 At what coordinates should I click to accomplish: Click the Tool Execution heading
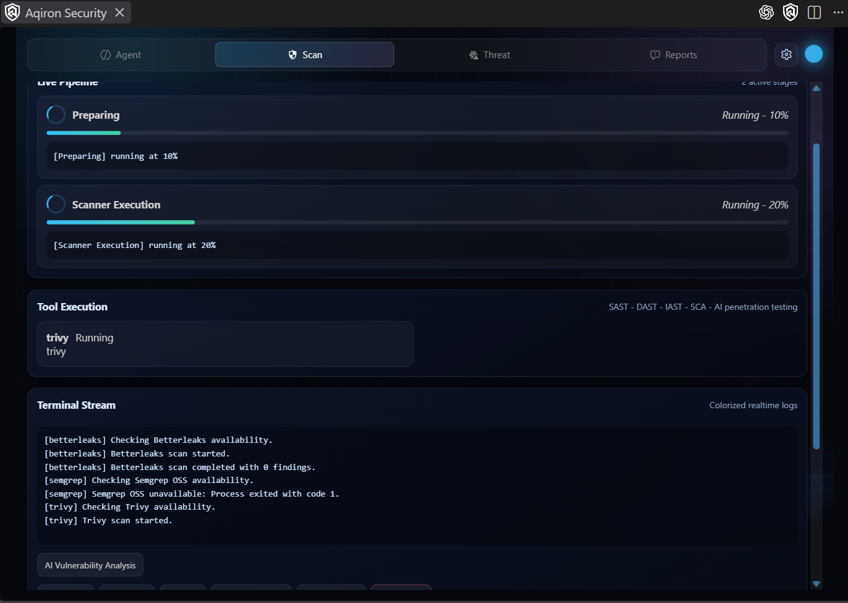[72, 307]
